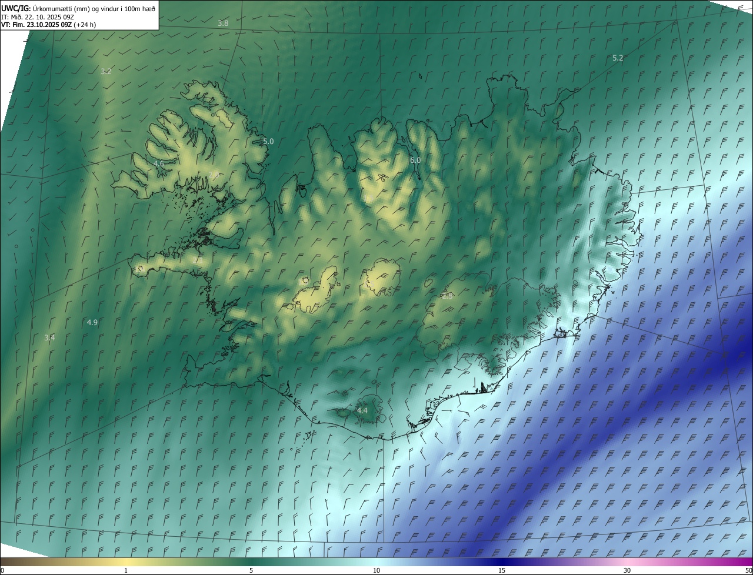The height and width of the screenshot is (575, 753).
Task: Click the 'VT: Fim. 23.10.2025 09Z (+24 h)' line
Action: click(48, 25)
